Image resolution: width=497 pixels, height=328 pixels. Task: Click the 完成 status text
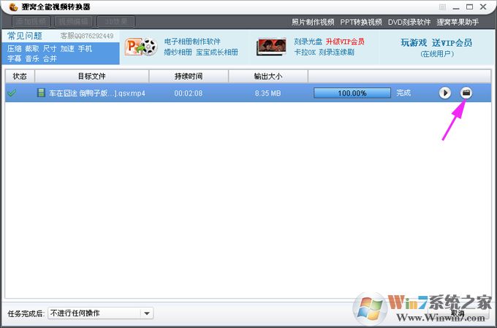click(403, 93)
